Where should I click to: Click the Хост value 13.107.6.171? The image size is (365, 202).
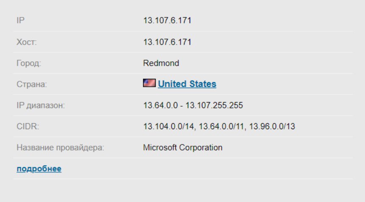167,42
